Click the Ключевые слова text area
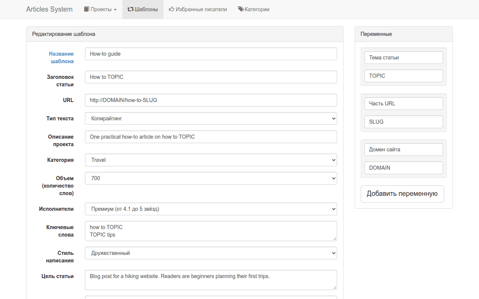 211,231
